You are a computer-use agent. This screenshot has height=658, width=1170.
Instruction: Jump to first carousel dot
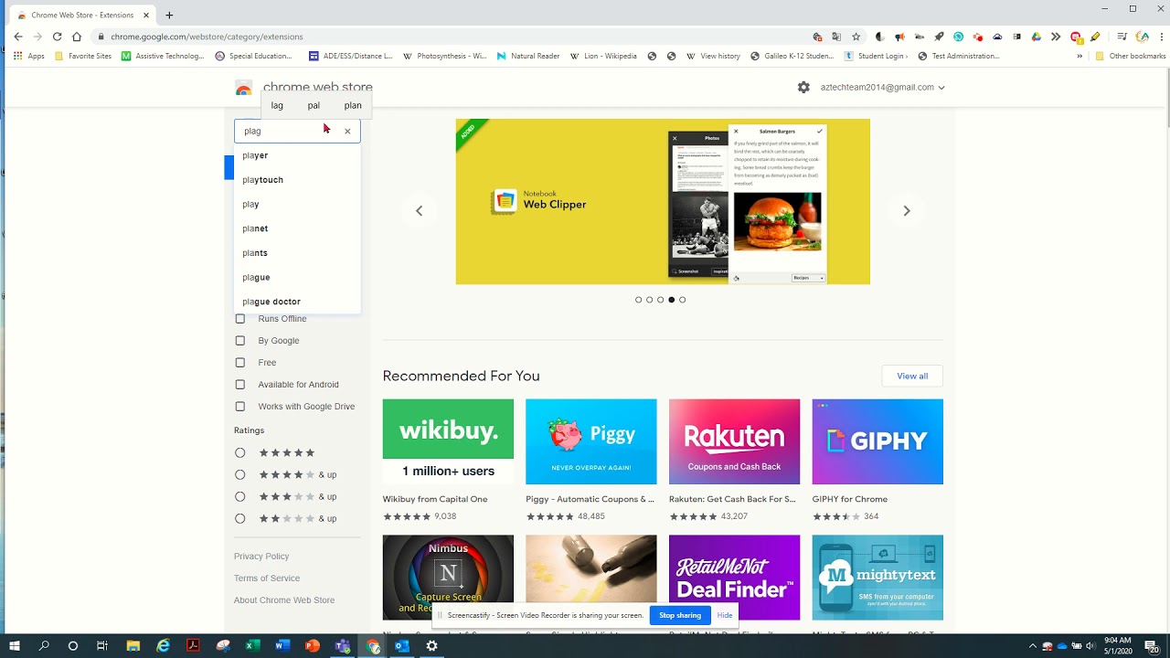click(638, 300)
